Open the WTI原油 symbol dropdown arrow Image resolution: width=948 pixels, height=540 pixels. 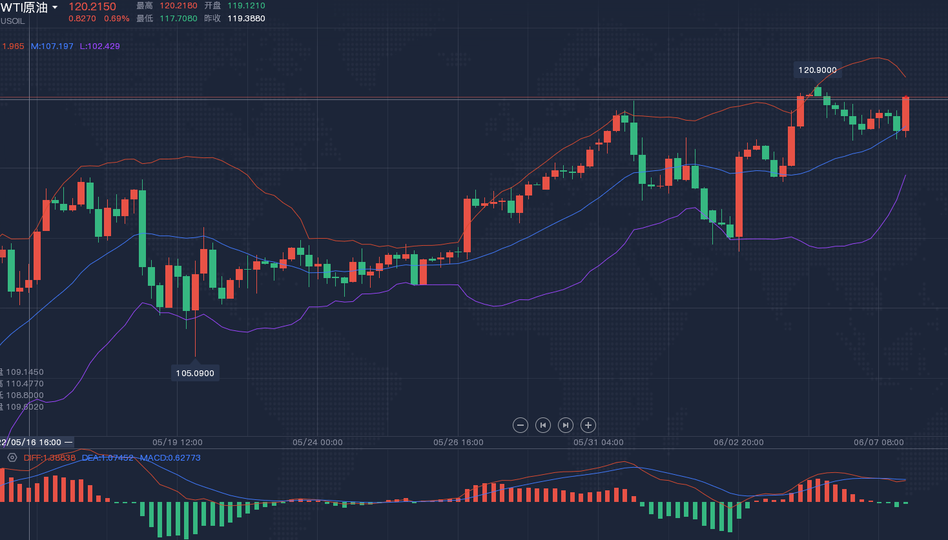coord(55,8)
